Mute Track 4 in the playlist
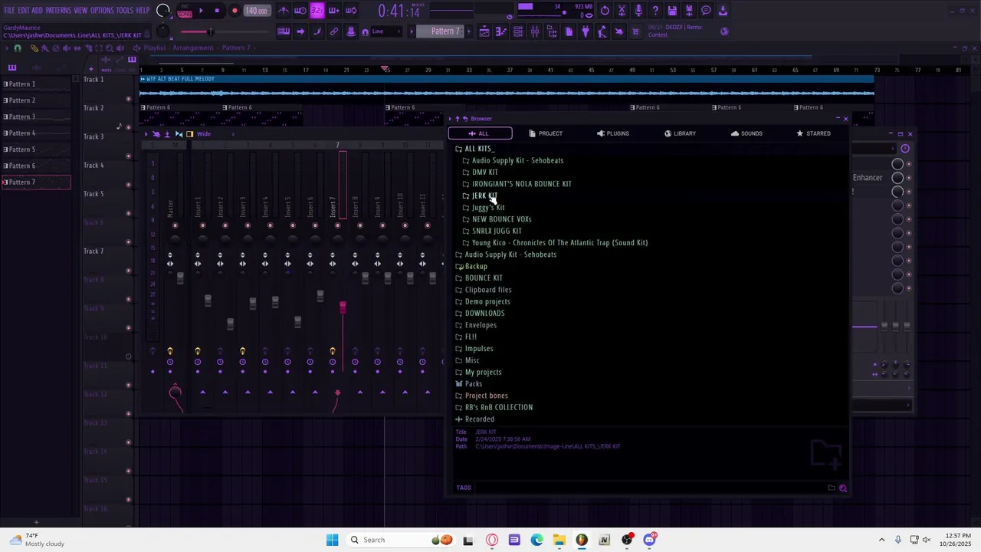The image size is (981, 552). pyautogui.click(x=128, y=186)
